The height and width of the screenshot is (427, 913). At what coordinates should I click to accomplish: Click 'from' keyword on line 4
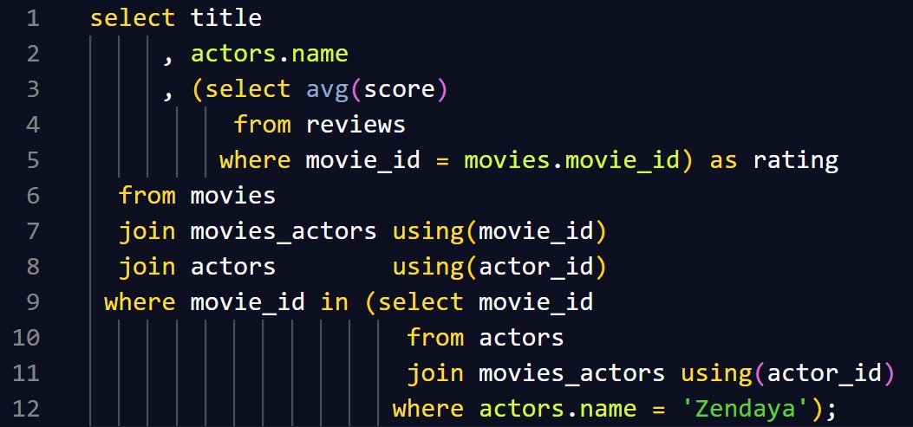pyautogui.click(x=262, y=125)
